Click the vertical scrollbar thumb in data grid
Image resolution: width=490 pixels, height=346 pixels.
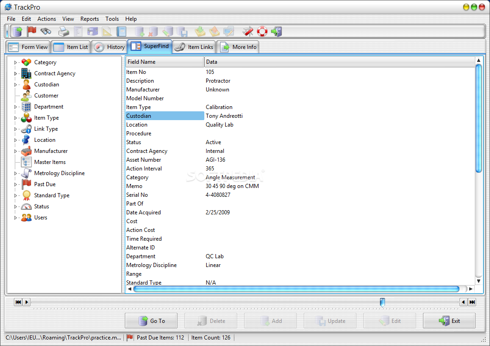tap(478, 118)
